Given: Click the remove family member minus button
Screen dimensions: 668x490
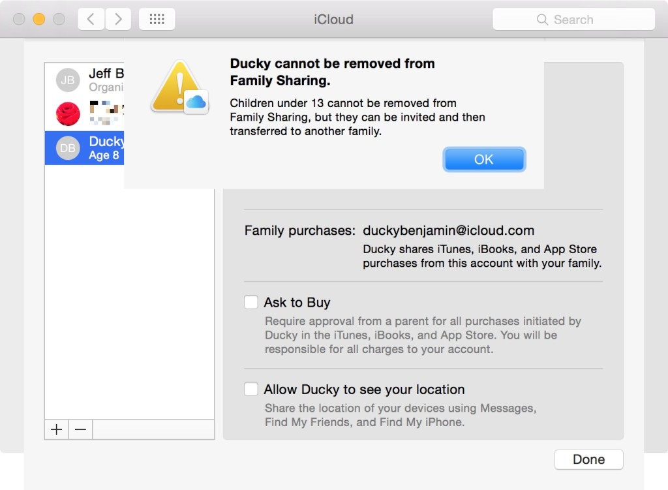Looking at the screenshot, I should click(80, 429).
